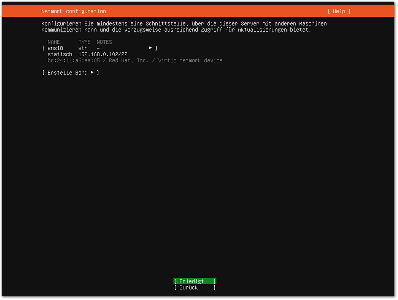Click the NOTES column header

point(104,42)
